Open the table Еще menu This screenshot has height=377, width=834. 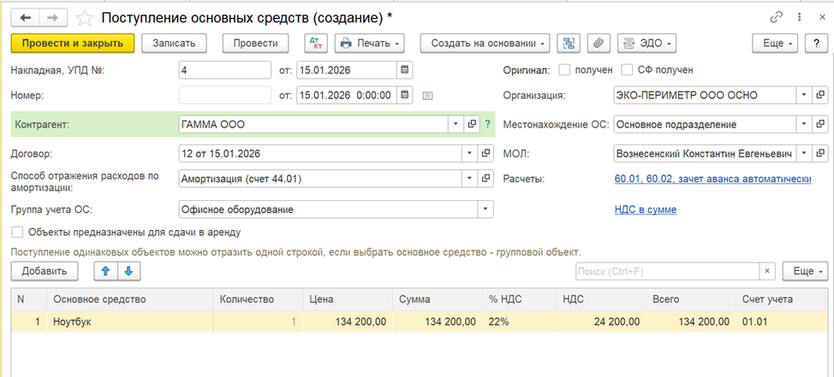click(x=805, y=271)
